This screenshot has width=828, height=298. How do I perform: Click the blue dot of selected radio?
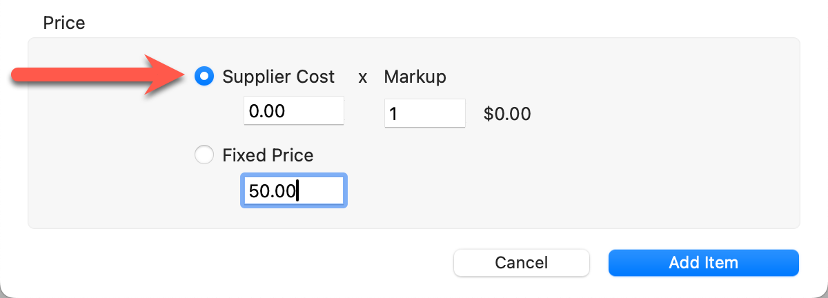point(205,77)
